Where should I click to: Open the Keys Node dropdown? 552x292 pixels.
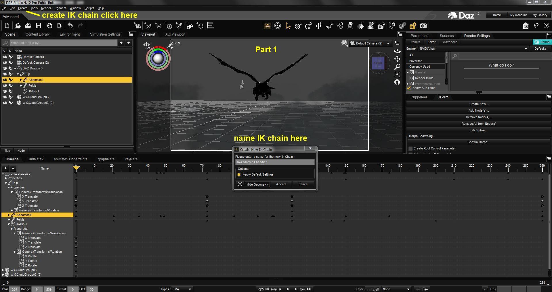coord(396,289)
